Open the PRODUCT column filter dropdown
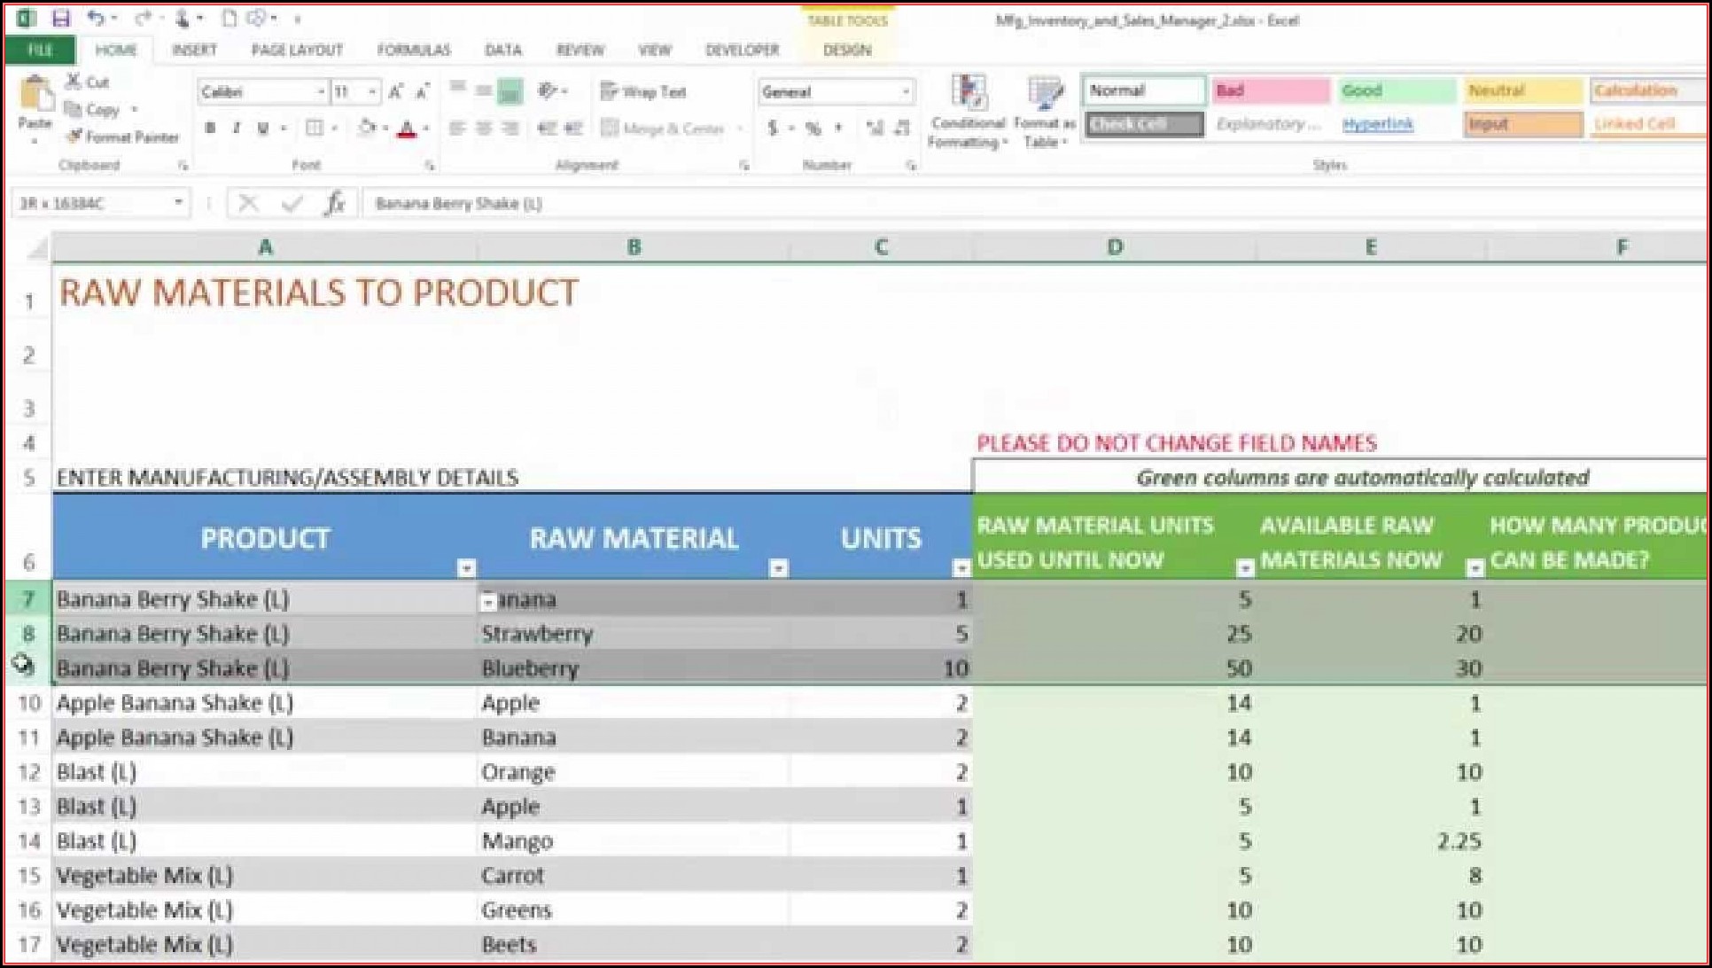The width and height of the screenshot is (1712, 968). tap(466, 568)
